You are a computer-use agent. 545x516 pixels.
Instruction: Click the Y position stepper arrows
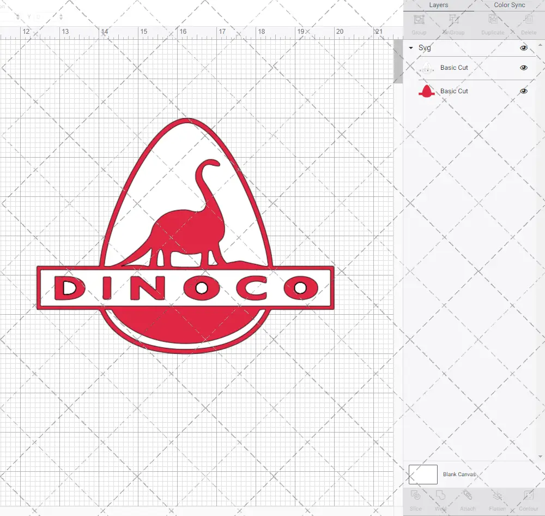click(60, 17)
